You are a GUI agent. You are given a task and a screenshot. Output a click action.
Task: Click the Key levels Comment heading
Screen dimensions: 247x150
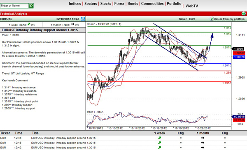coord(15,81)
